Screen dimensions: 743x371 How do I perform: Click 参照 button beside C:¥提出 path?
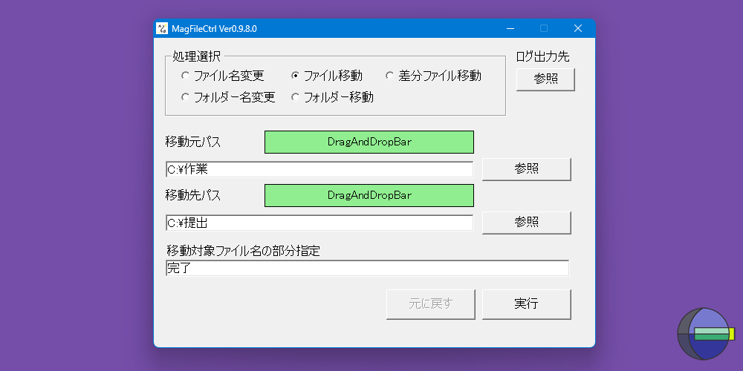point(527,223)
